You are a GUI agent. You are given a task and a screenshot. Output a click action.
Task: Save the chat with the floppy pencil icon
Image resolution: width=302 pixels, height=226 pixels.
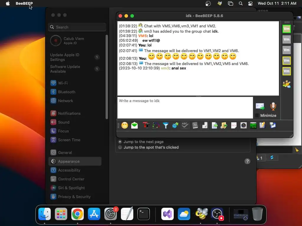click(x=262, y=125)
